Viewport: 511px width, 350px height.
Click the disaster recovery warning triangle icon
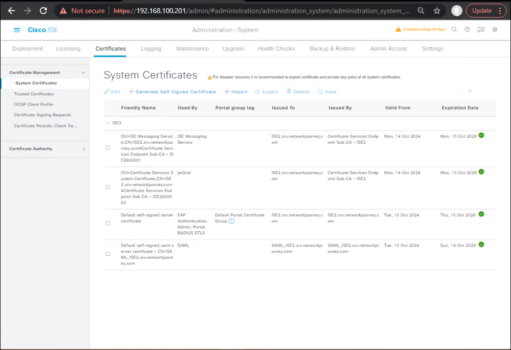(x=209, y=77)
